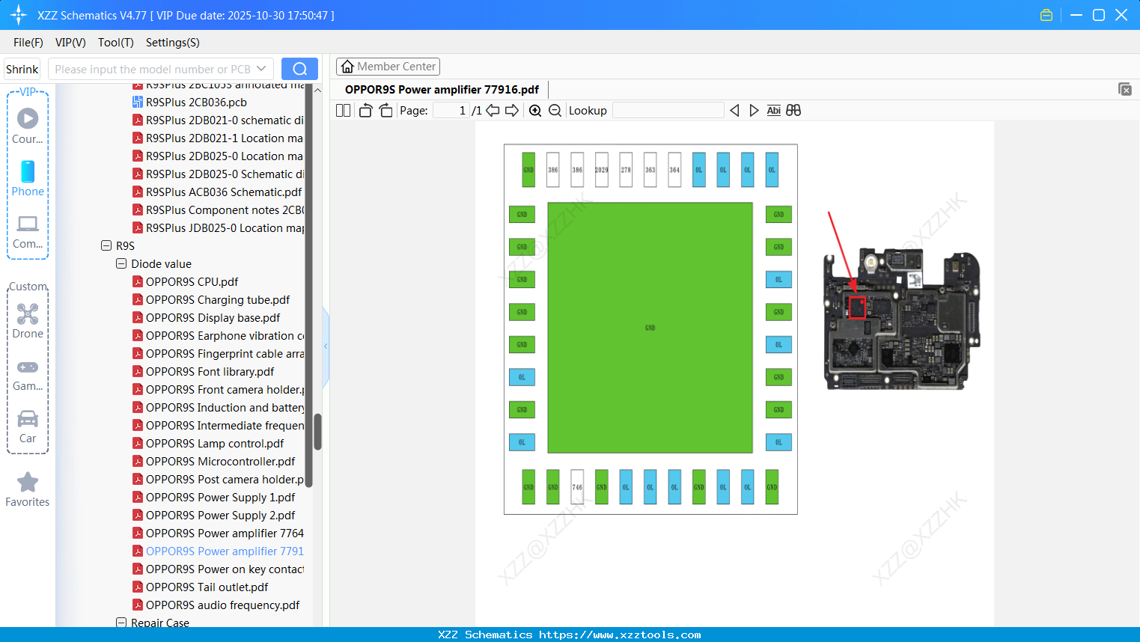Image resolution: width=1140 pixels, height=642 pixels.
Task: Toggle the two-page split view icon
Action: pos(343,111)
